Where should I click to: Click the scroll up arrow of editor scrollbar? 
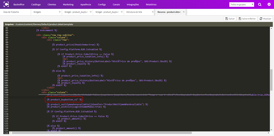coord(271,28)
